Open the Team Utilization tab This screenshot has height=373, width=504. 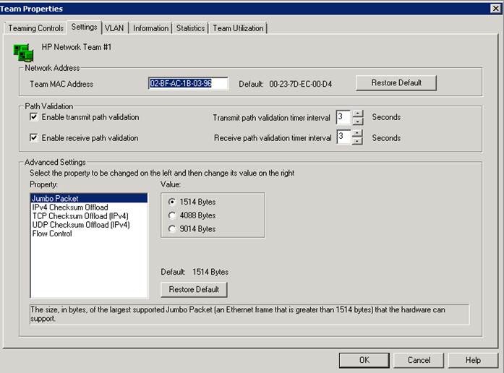coord(238,28)
